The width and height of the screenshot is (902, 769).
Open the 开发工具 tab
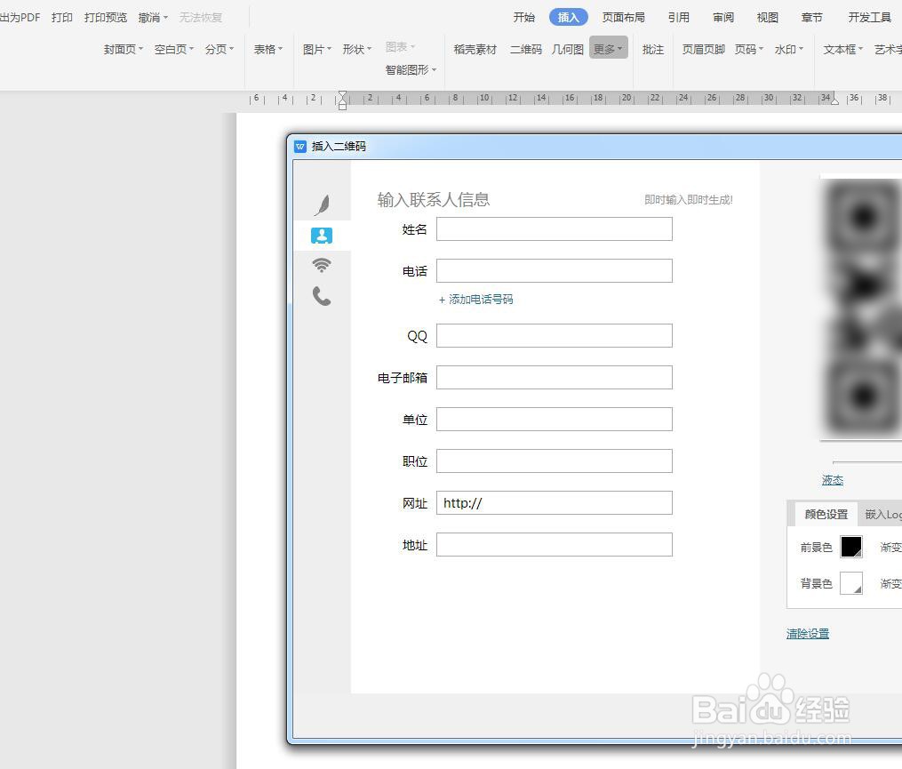(x=870, y=17)
